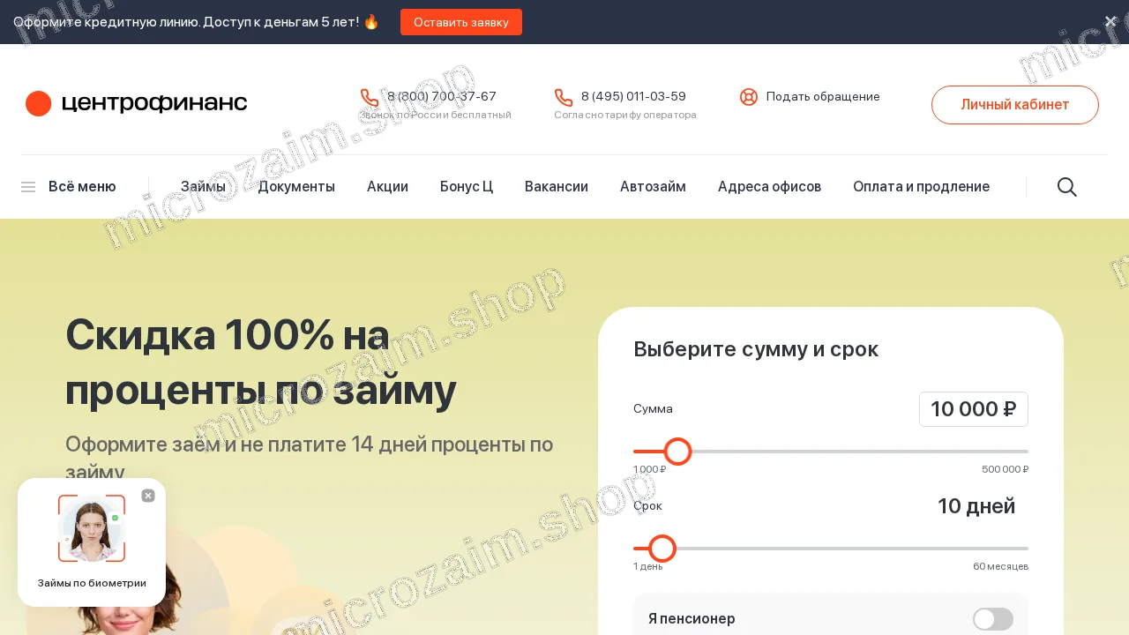Click the search magnifier icon
The image size is (1129, 635).
point(1067,187)
